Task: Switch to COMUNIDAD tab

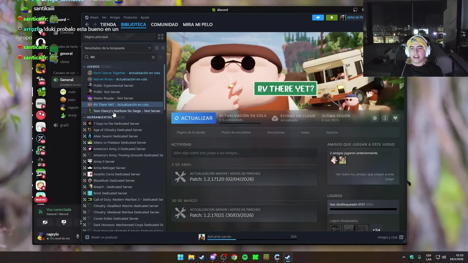Action: point(165,24)
